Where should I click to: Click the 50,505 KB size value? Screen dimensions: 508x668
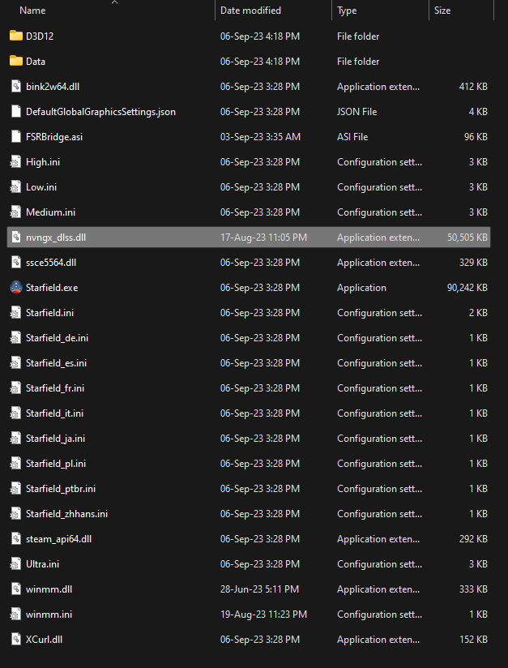pyautogui.click(x=467, y=238)
